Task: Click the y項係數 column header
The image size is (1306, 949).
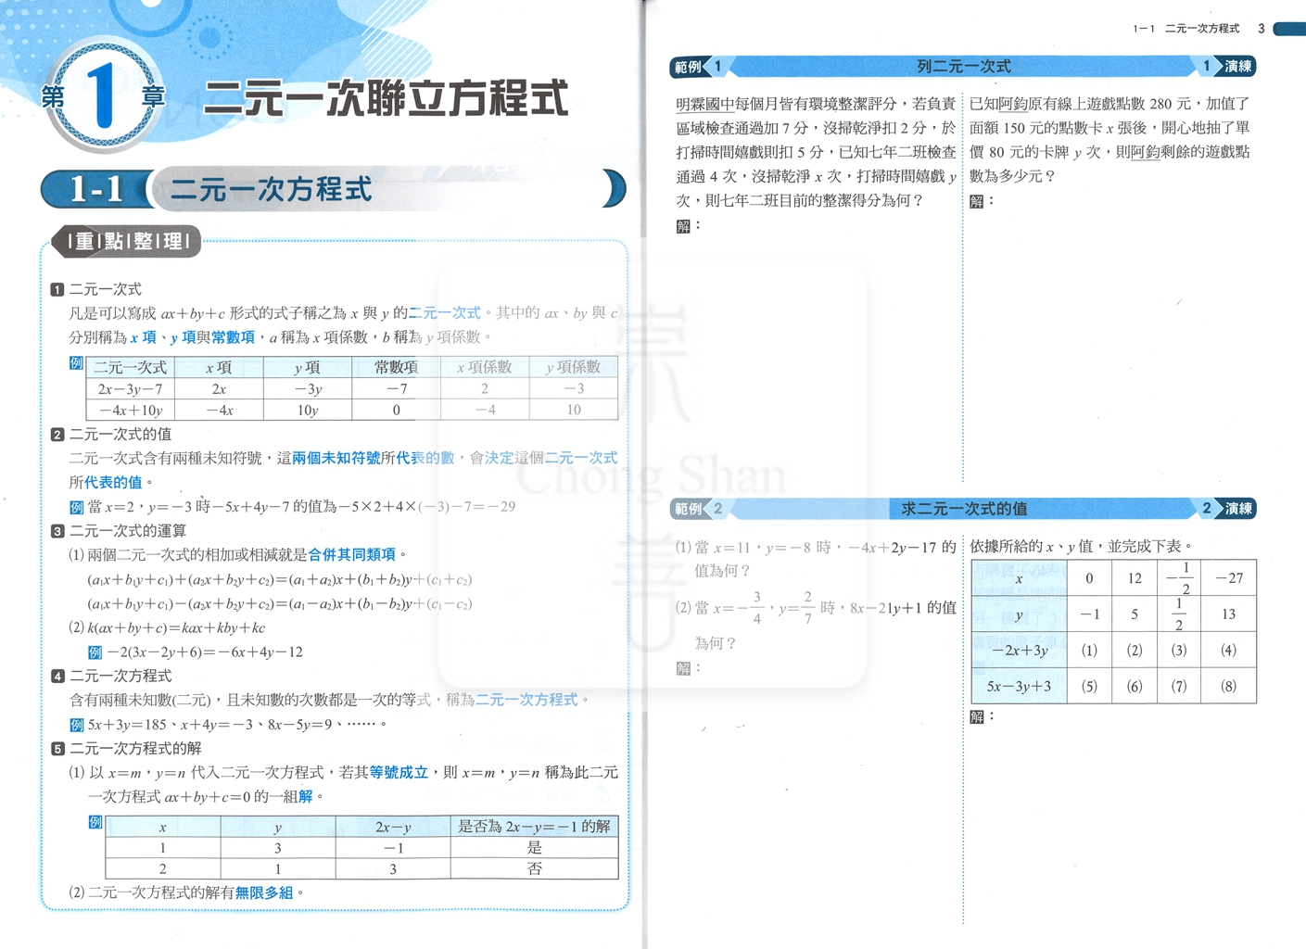Action: click(x=574, y=367)
